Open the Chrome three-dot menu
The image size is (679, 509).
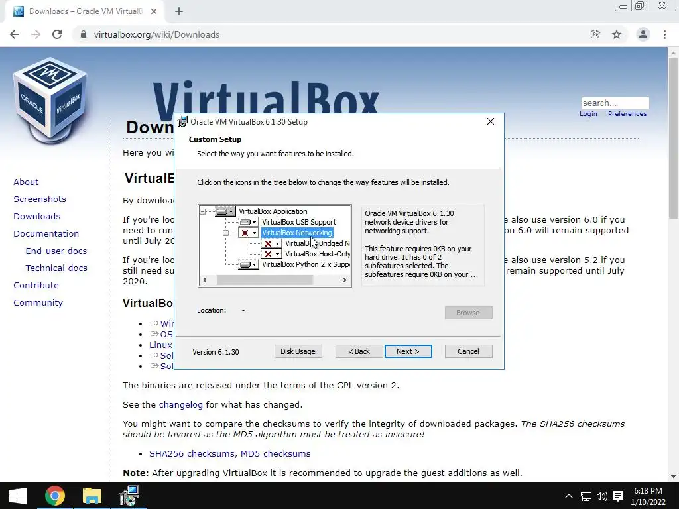664,34
